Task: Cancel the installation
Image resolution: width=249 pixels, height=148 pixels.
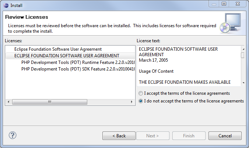Action: (225, 136)
